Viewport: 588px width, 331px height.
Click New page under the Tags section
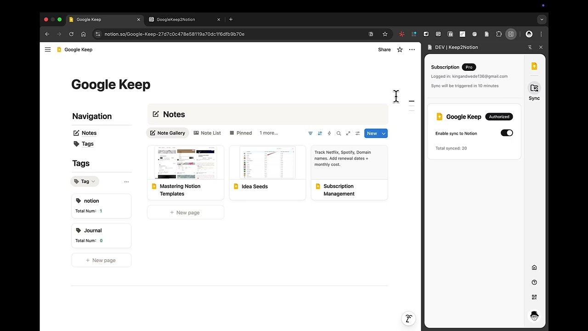pyautogui.click(x=101, y=260)
